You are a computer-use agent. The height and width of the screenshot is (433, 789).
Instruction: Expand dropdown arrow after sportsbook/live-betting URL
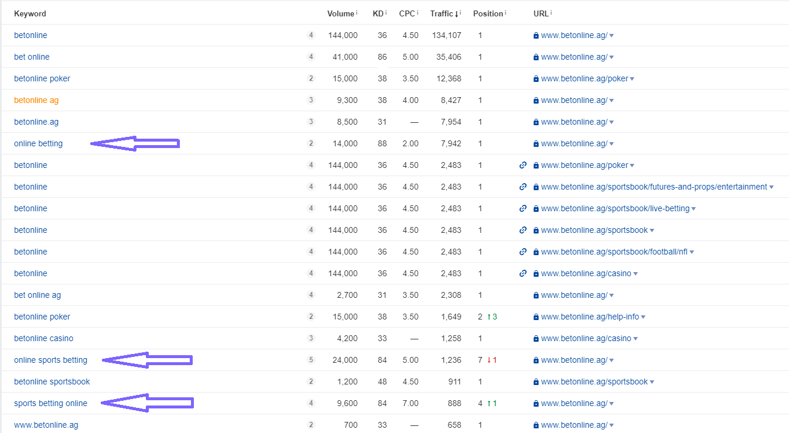pyautogui.click(x=694, y=209)
